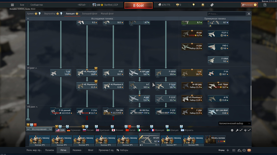Select the premium AV-8A aircraft

[192, 34]
